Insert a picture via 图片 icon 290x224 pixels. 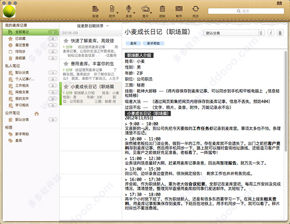click(145, 9)
